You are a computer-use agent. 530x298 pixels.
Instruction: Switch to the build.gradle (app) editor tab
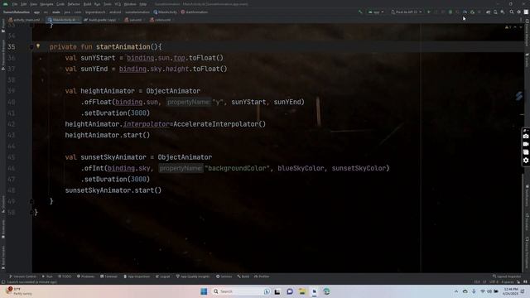101,20
